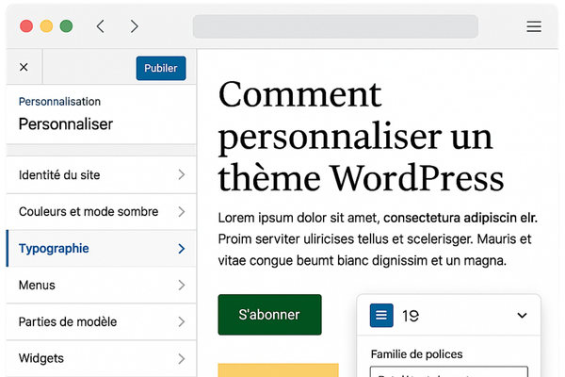
Task: Click the browser forward arrow
Action: [134, 26]
